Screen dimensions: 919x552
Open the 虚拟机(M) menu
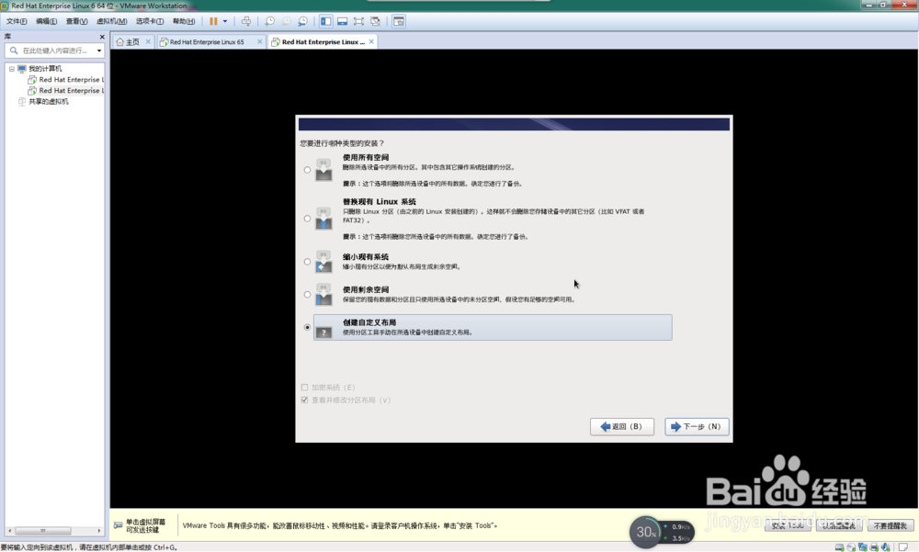click(x=111, y=21)
